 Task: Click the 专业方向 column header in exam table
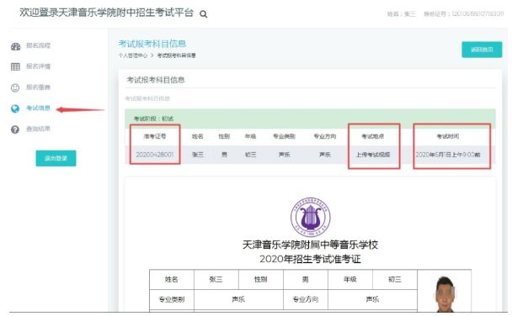(x=324, y=136)
